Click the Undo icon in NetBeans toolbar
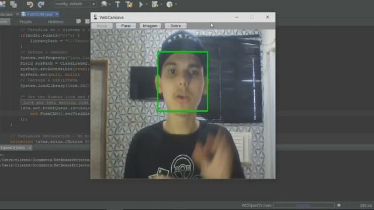 [30, 4]
